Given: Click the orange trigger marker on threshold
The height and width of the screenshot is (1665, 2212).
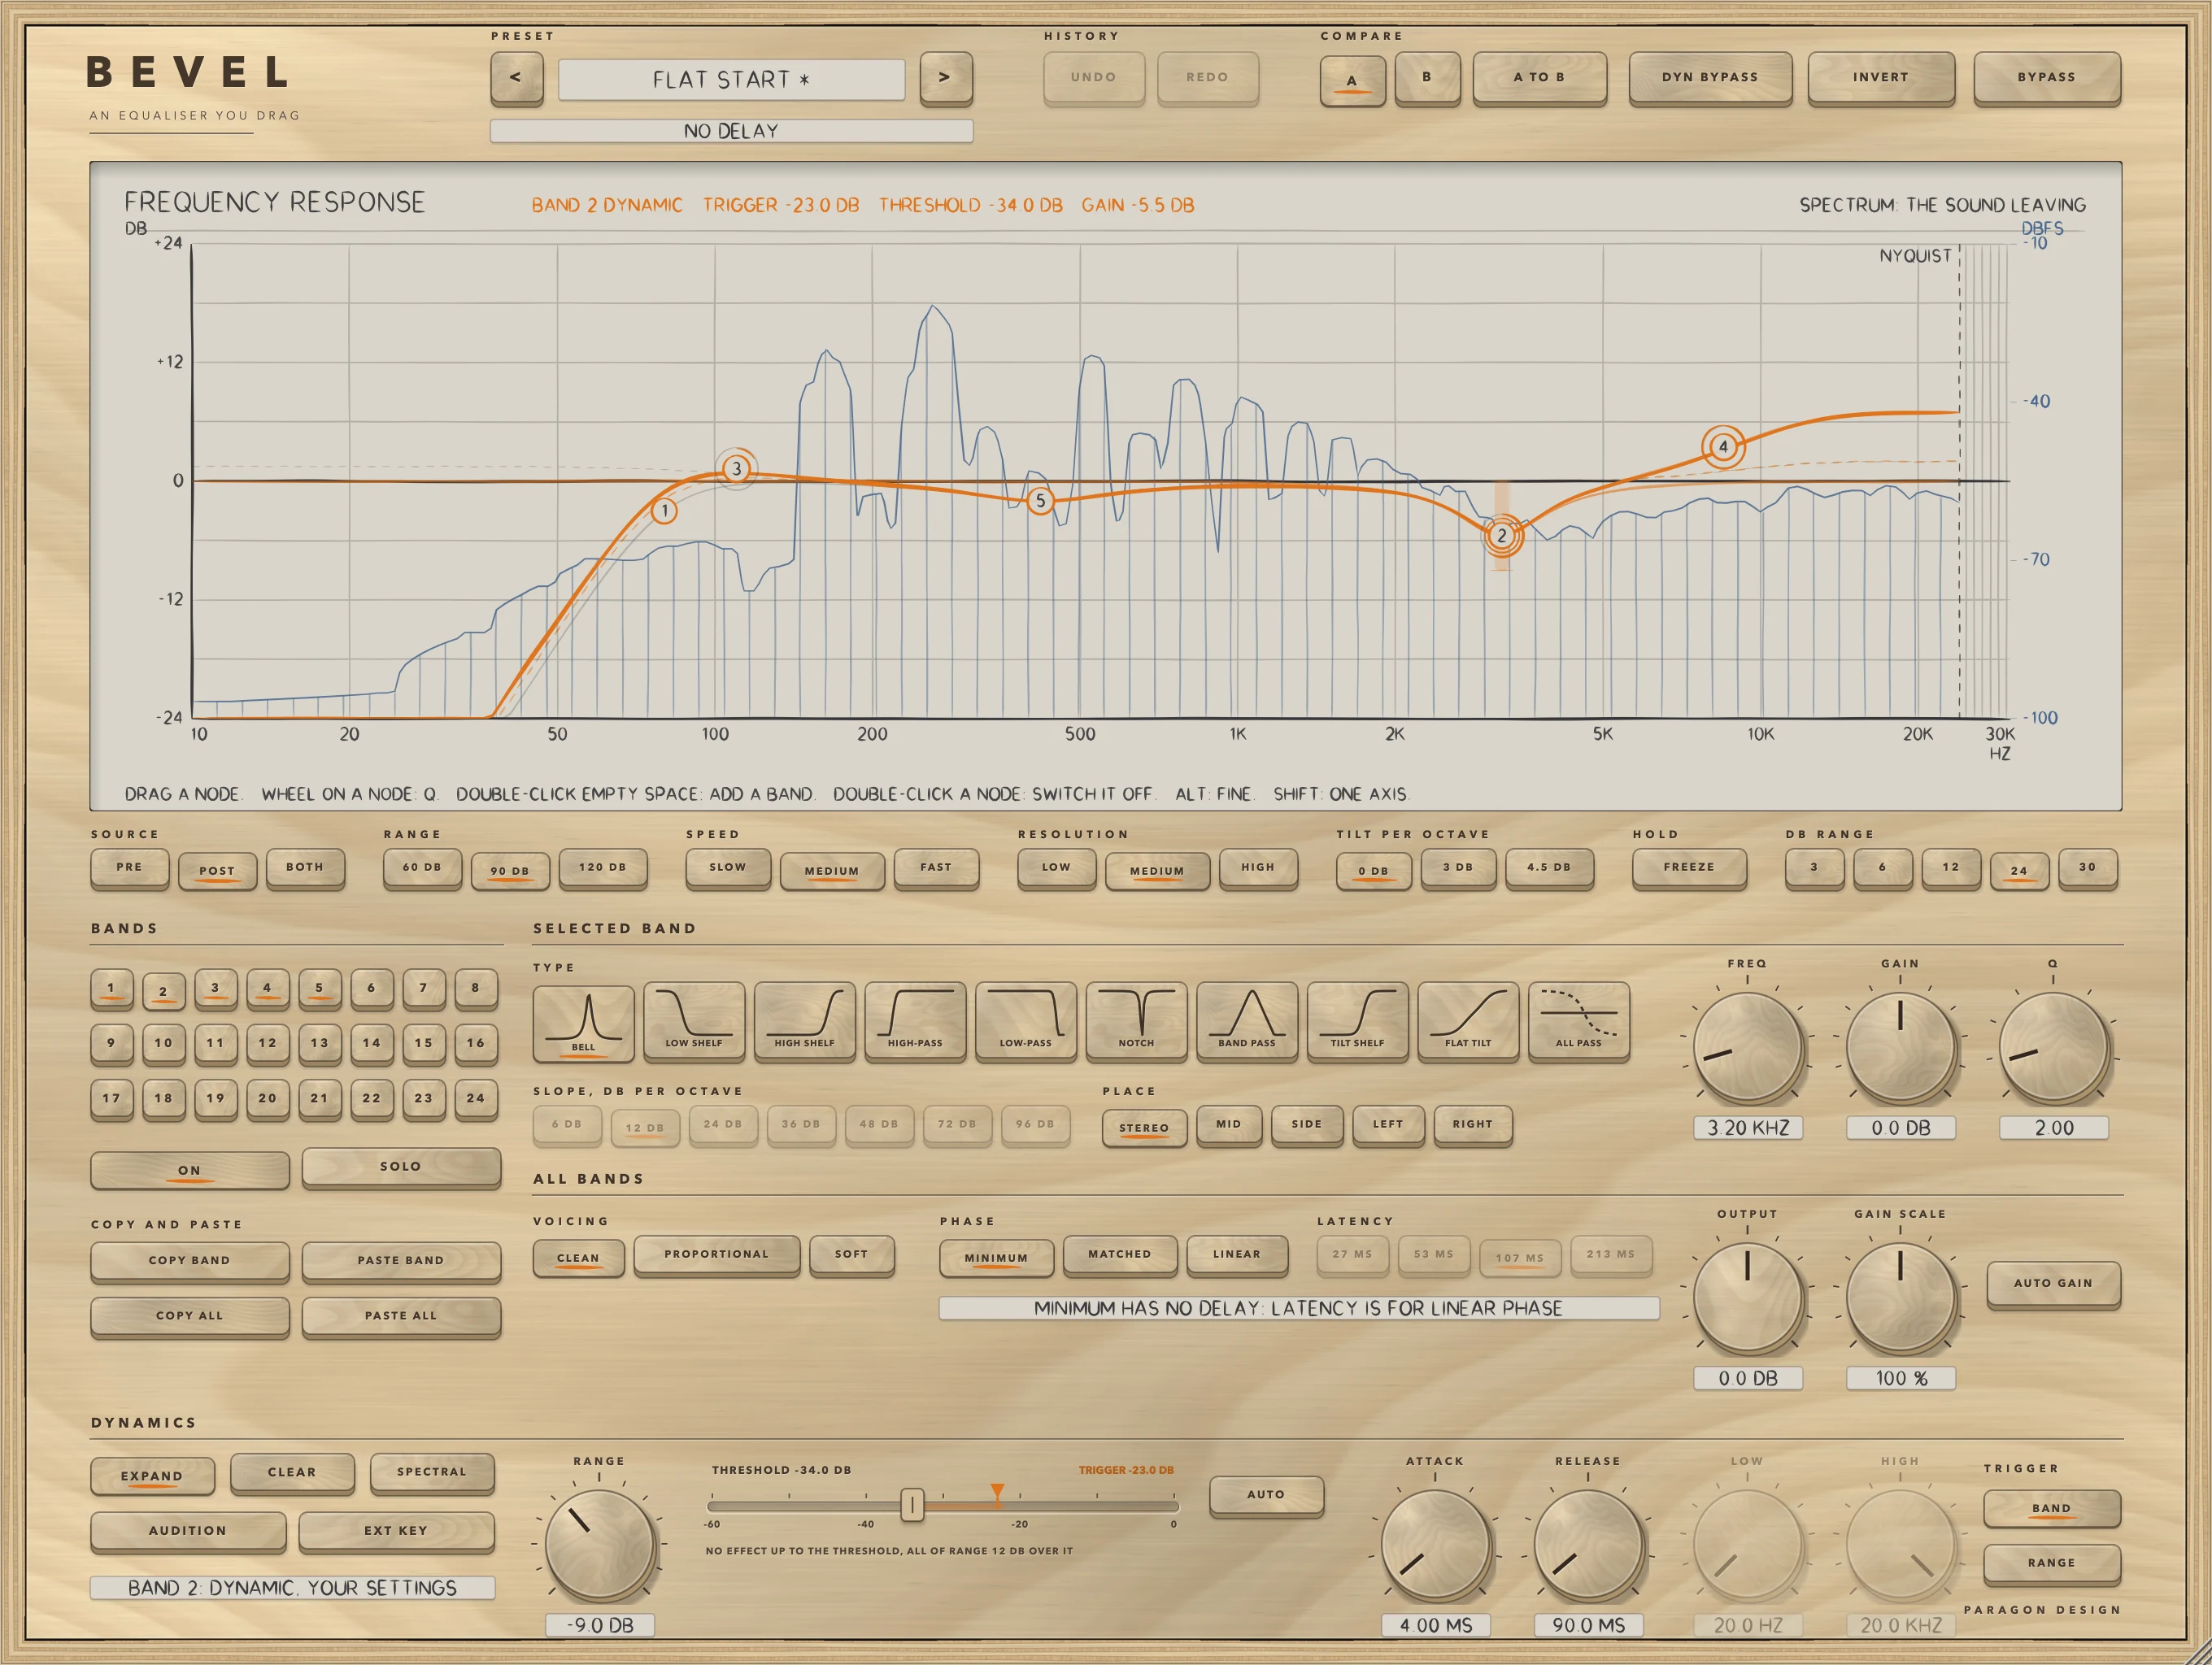Looking at the screenshot, I should click(997, 1492).
